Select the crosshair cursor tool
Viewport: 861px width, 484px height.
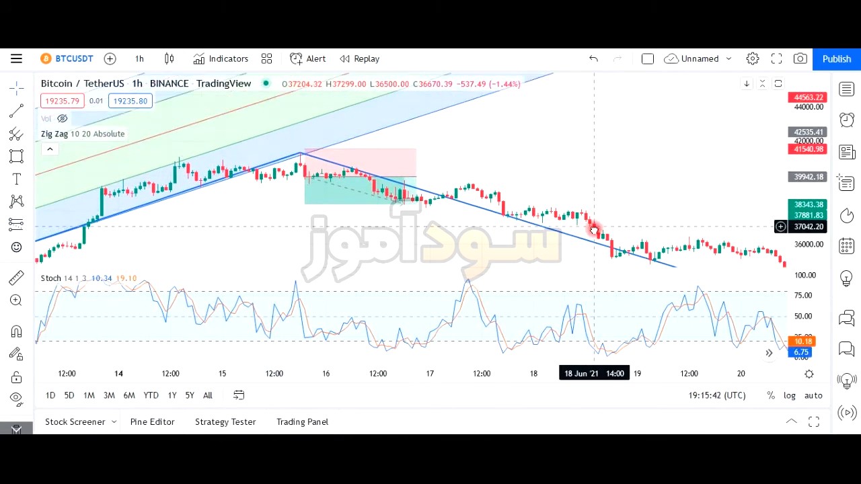click(17, 87)
